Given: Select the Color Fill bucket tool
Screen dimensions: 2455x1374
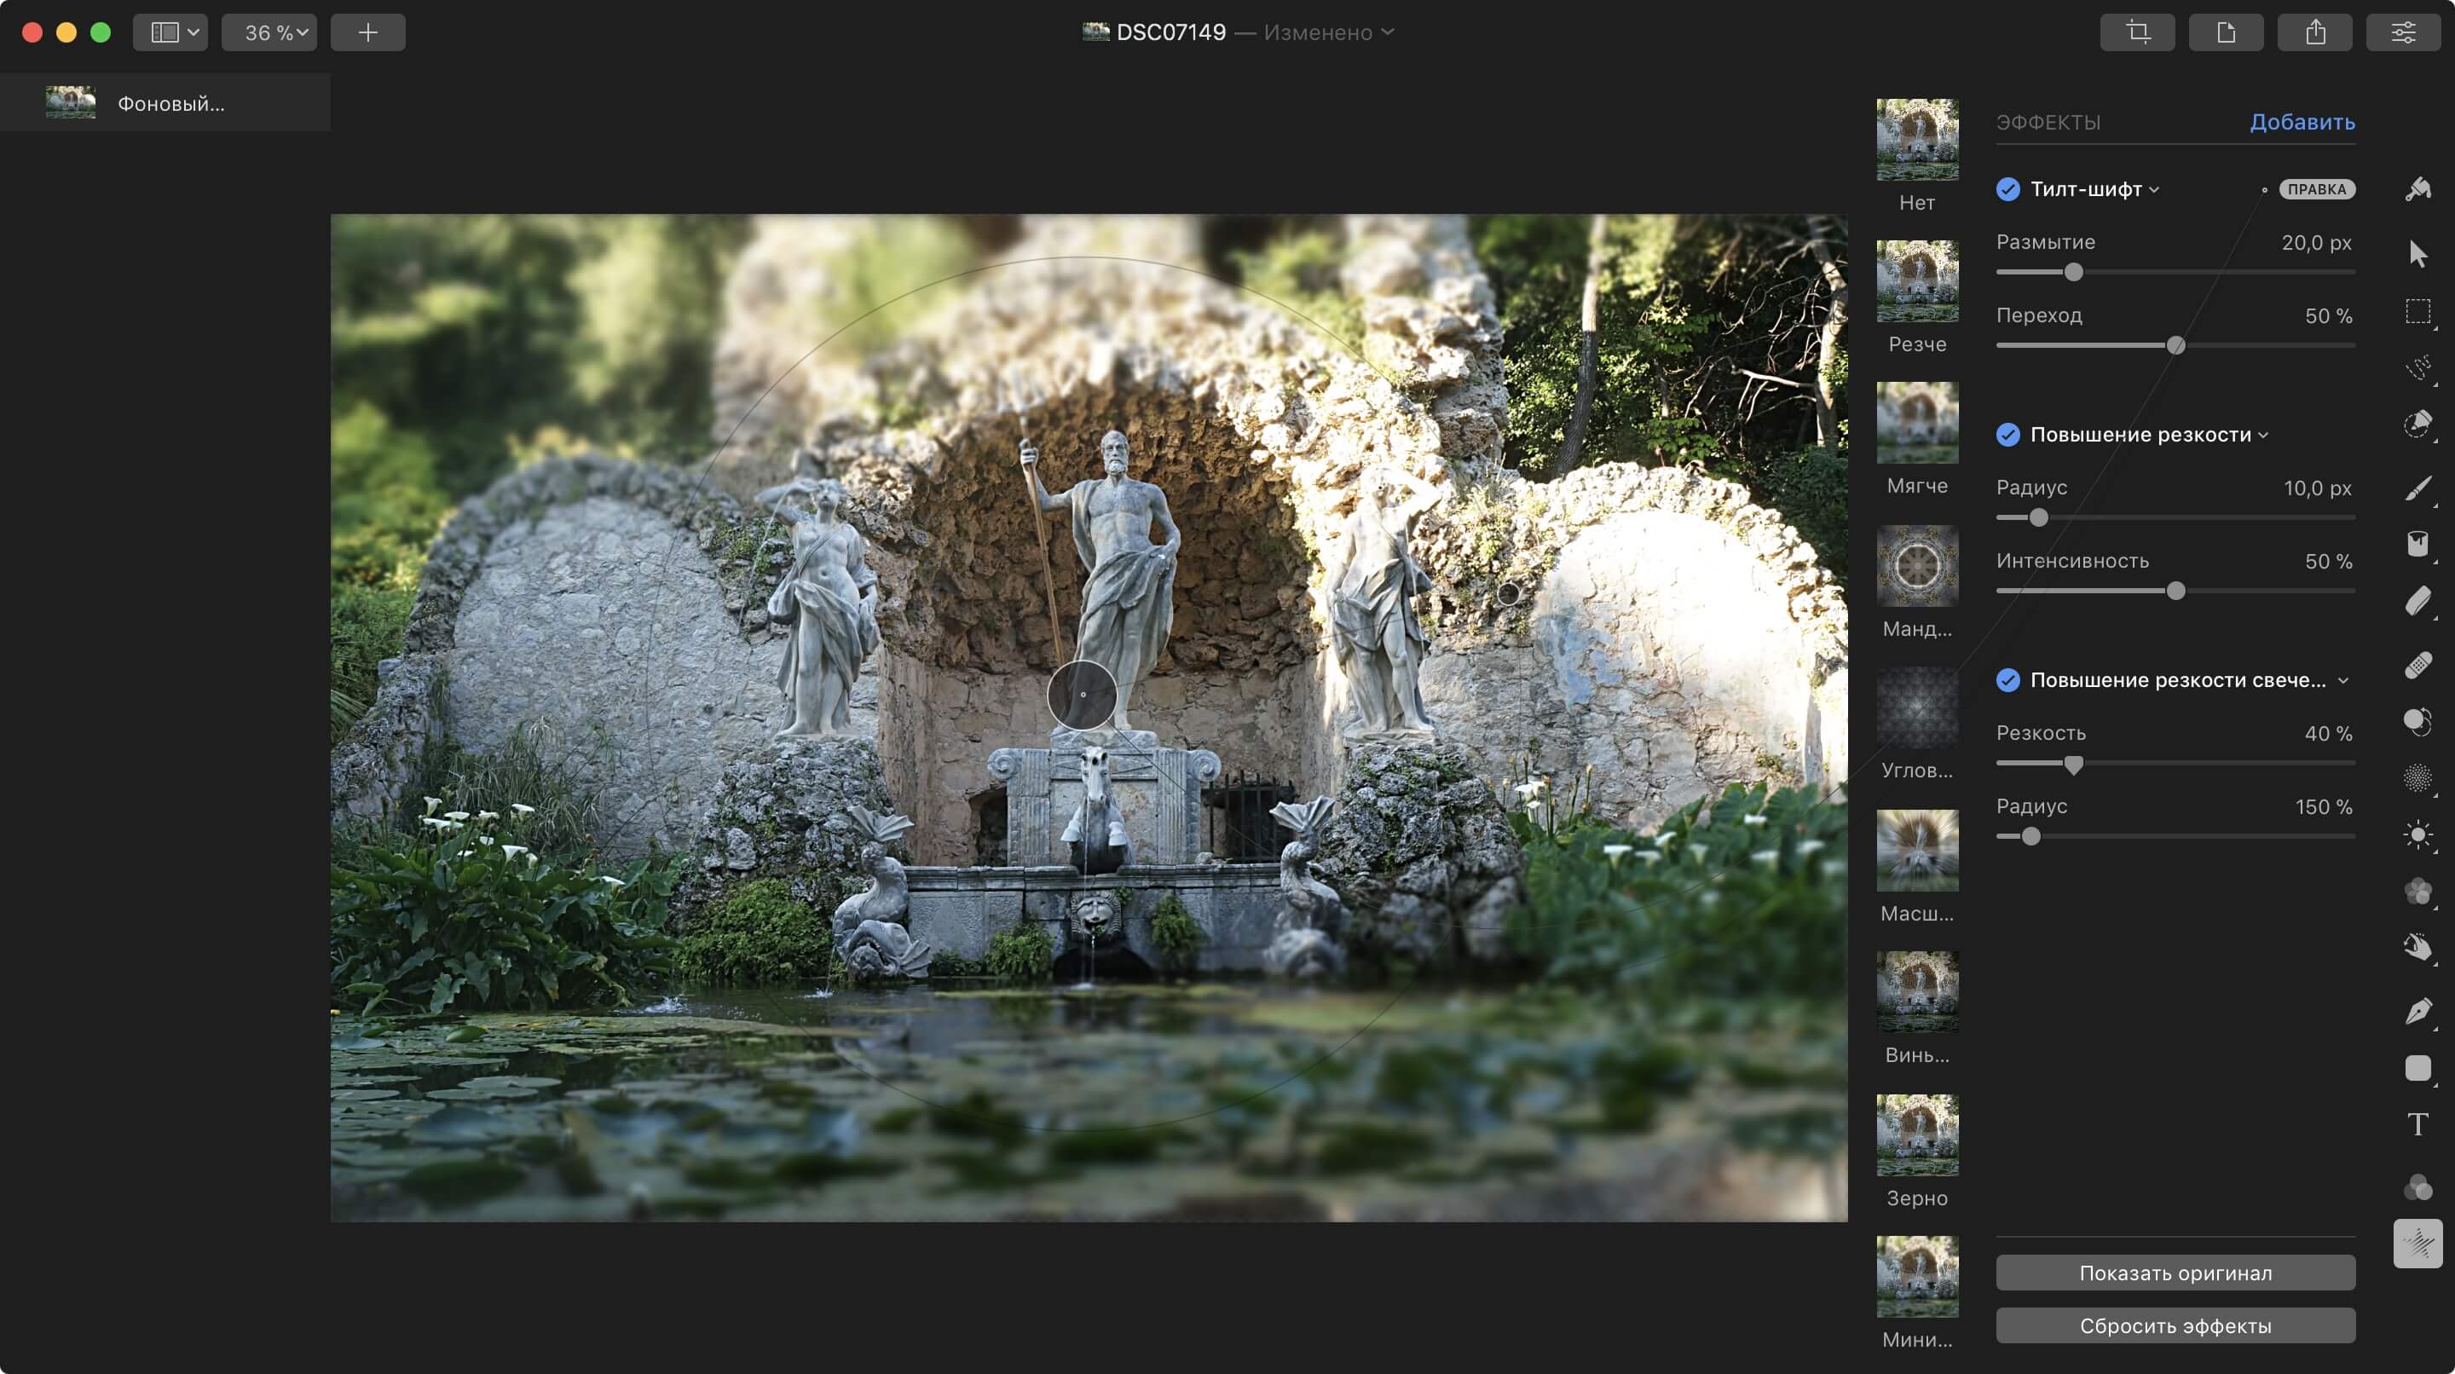Looking at the screenshot, I should click(x=2417, y=543).
